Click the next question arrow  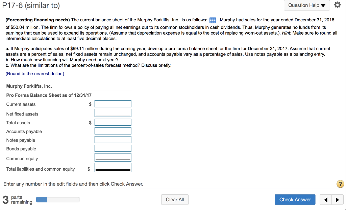[x=338, y=199]
